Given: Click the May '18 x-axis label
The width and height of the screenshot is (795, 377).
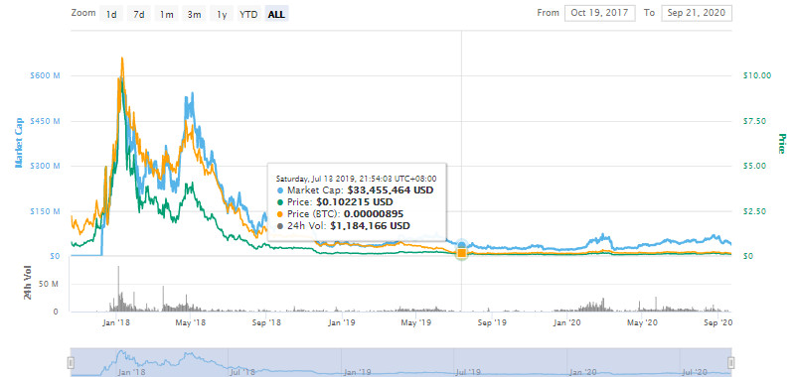Looking at the screenshot, I should (x=191, y=321).
